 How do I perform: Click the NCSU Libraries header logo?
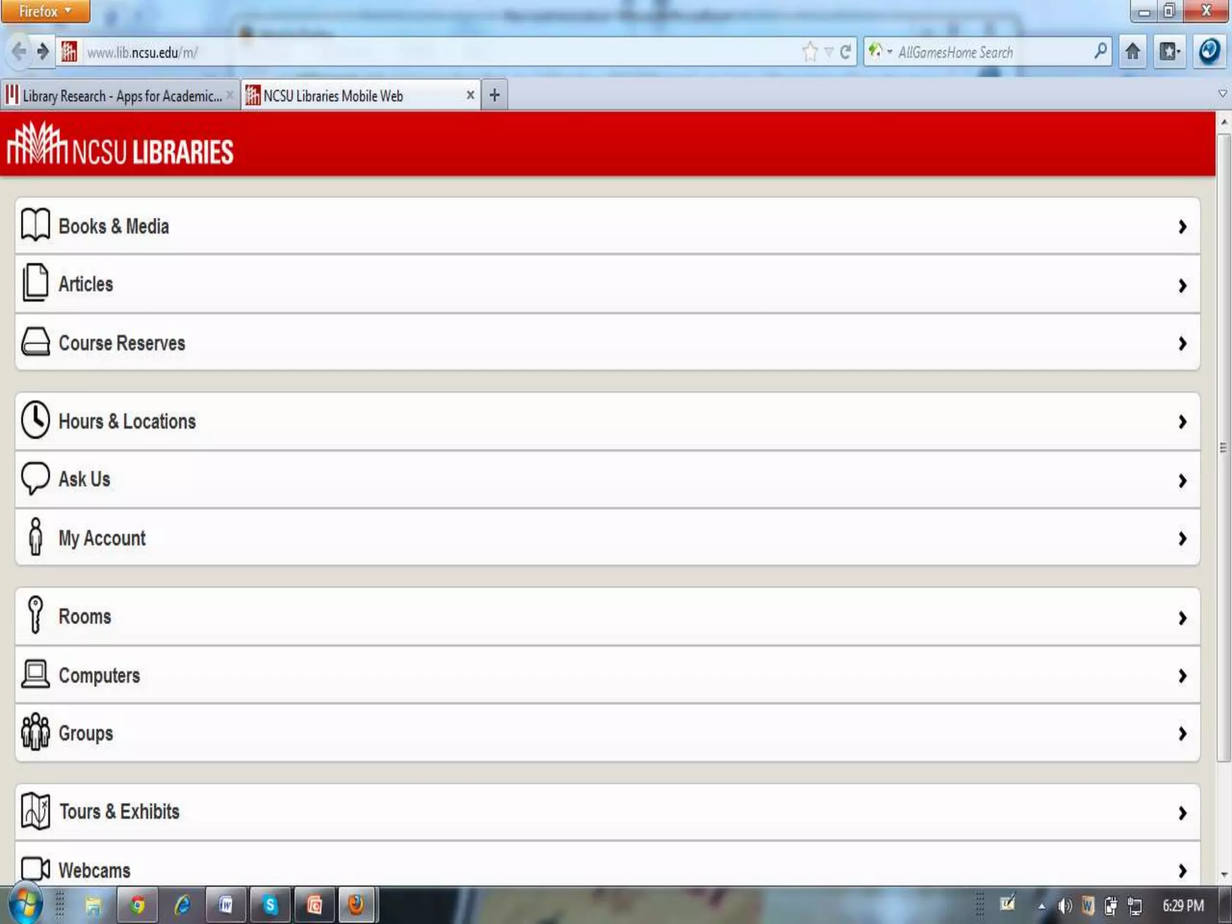click(120, 146)
